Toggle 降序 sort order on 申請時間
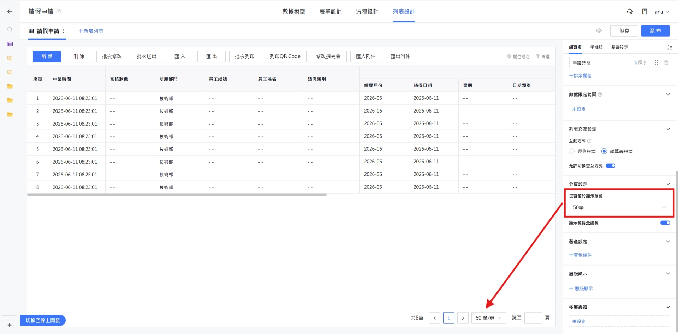Image resolution: width=678 pixels, height=334 pixels. click(x=640, y=62)
